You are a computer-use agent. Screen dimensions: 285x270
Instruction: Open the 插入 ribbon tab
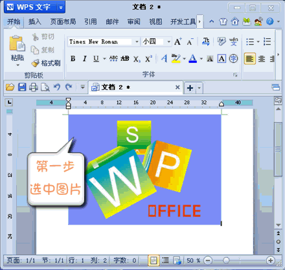(x=34, y=21)
